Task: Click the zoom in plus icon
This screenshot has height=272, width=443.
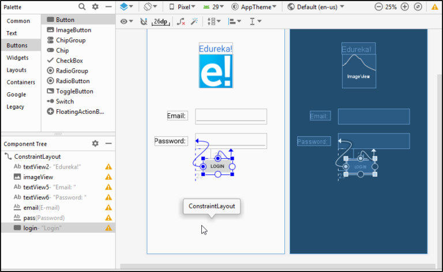Action: [405, 7]
